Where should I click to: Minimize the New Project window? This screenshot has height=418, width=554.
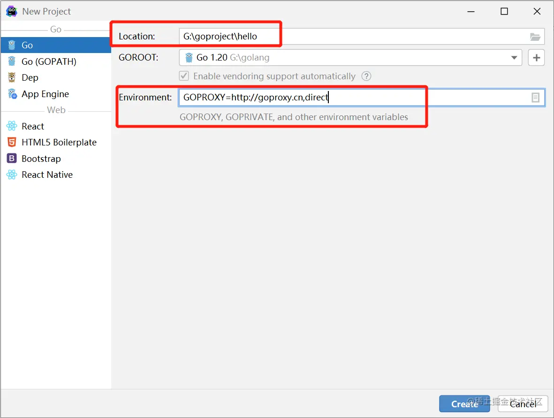point(471,11)
